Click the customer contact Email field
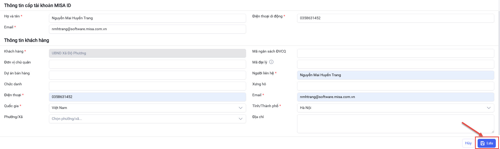The image size is (500, 149). 395,97
